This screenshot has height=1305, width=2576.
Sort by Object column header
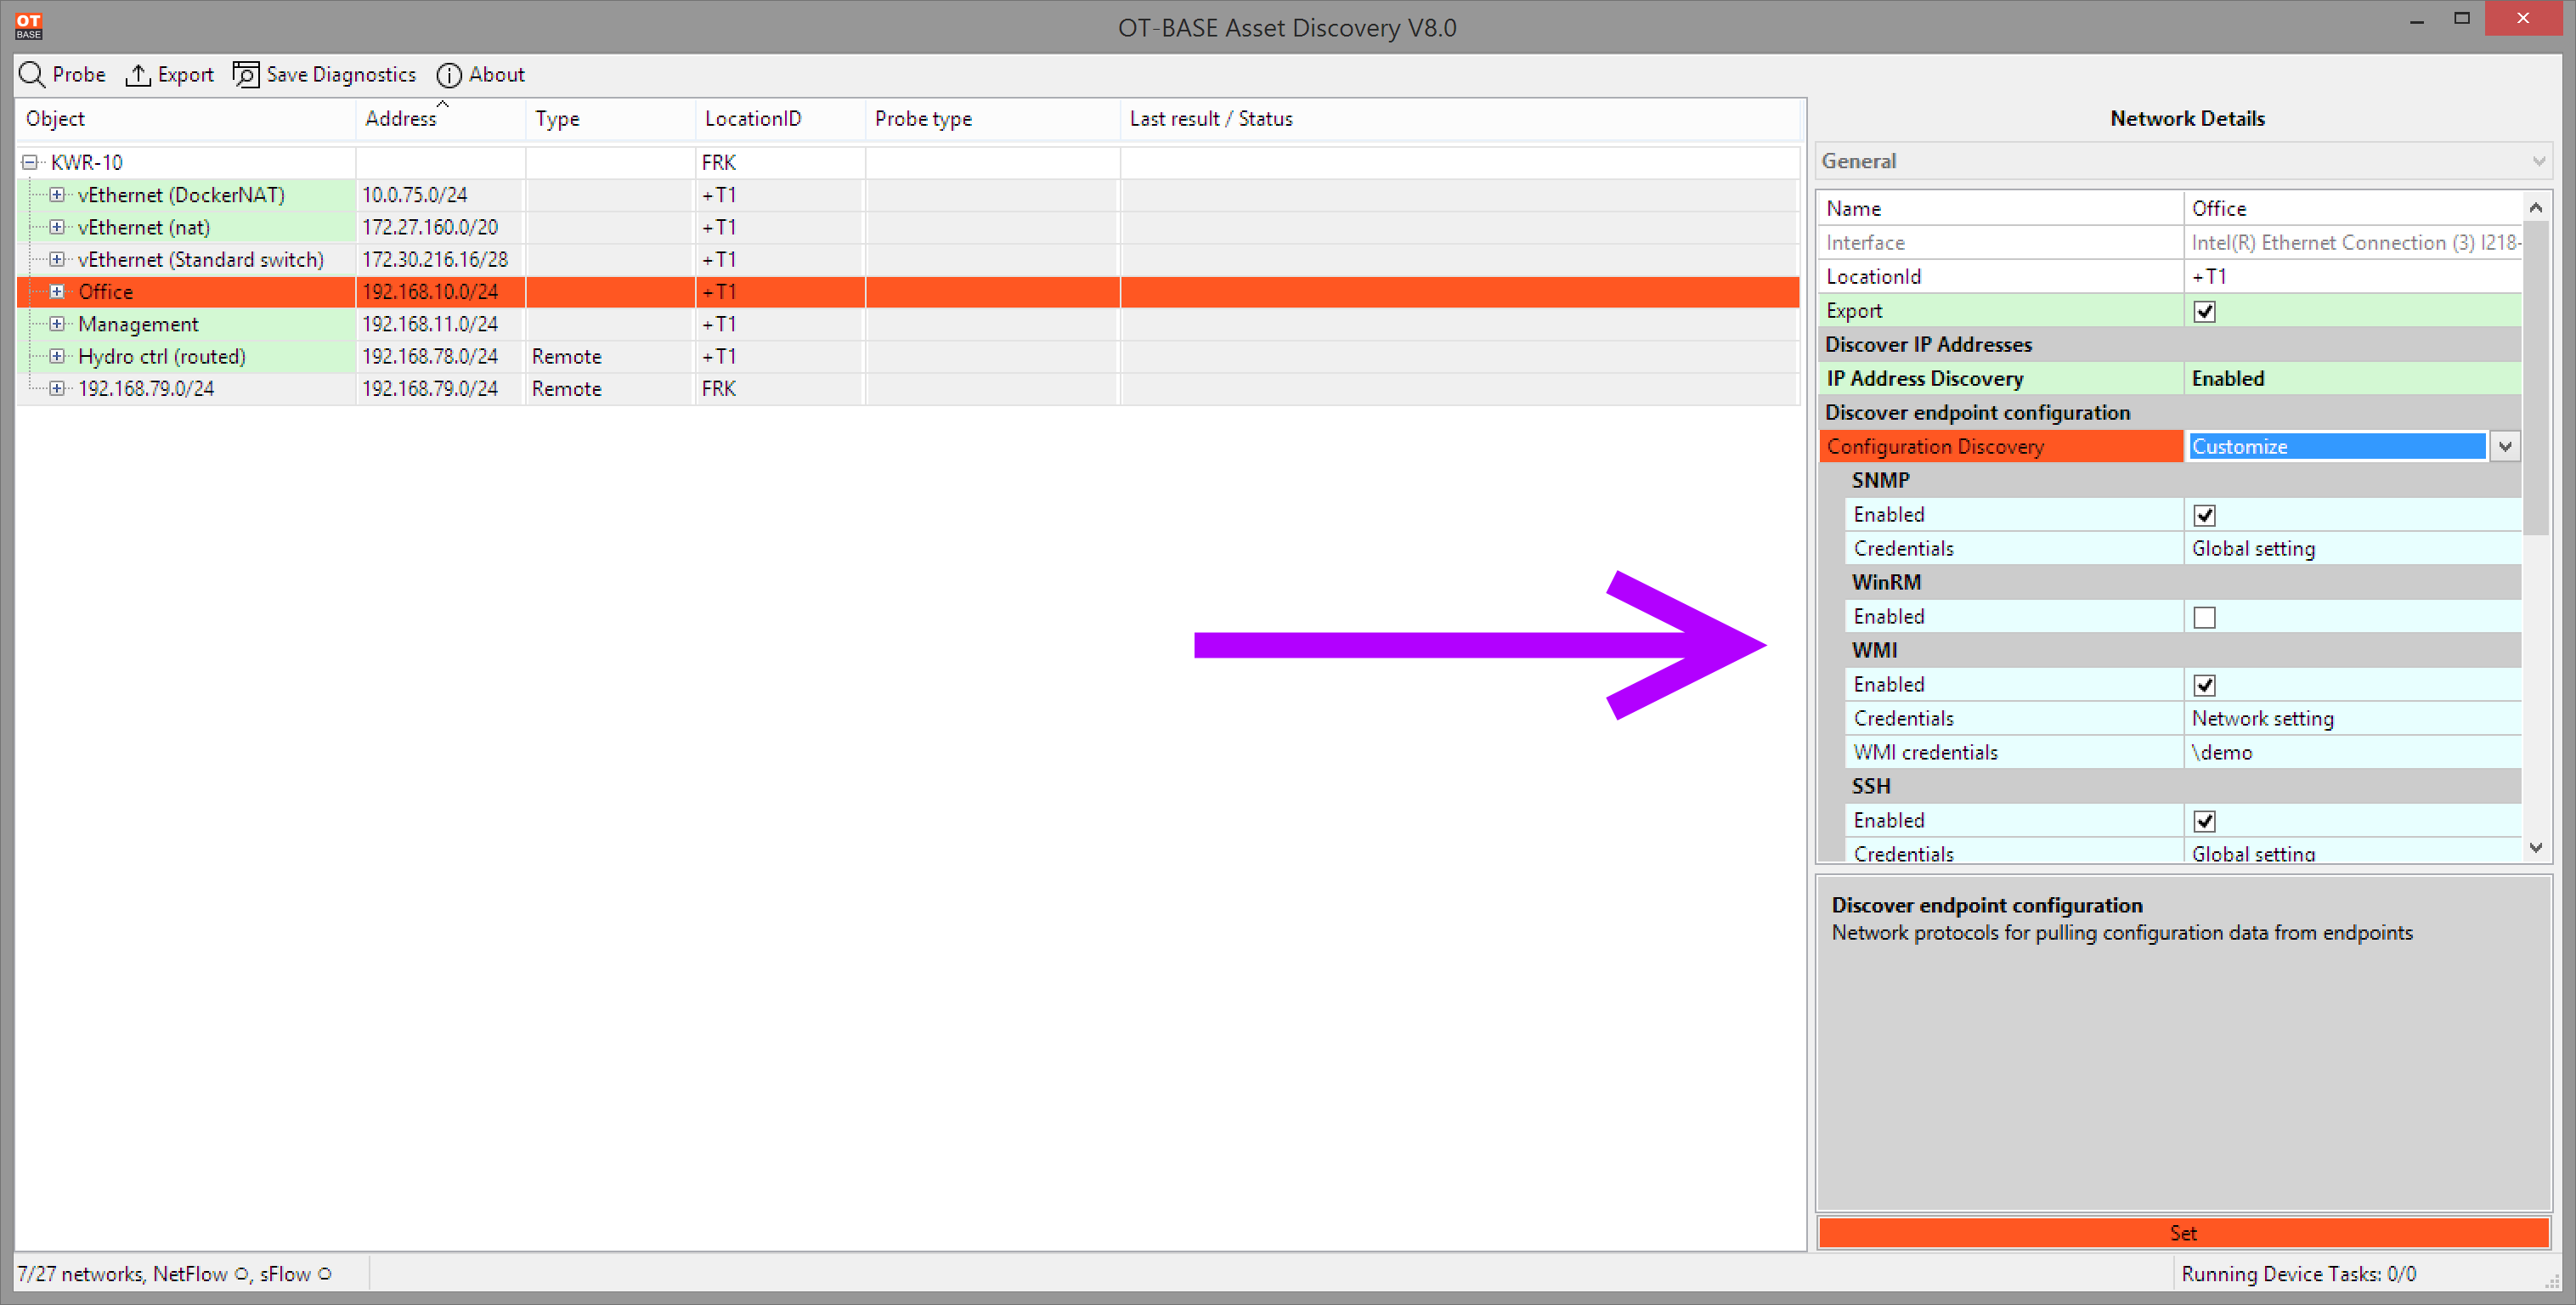coord(186,119)
